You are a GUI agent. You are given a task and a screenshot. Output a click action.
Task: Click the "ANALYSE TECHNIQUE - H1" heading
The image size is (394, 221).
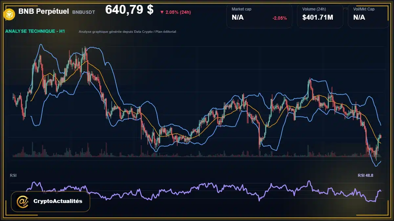point(35,31)
